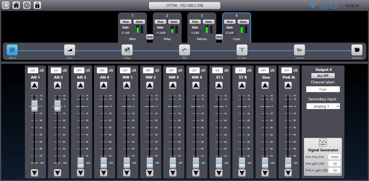Turn all inputs off with ALL OFF
Viewport: 369px width, 181px height.
[323, 76]
